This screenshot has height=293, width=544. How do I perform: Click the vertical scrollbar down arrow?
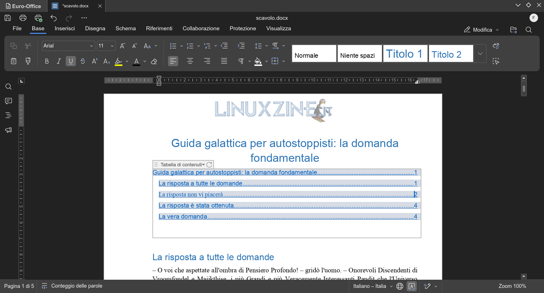point(524,277)
